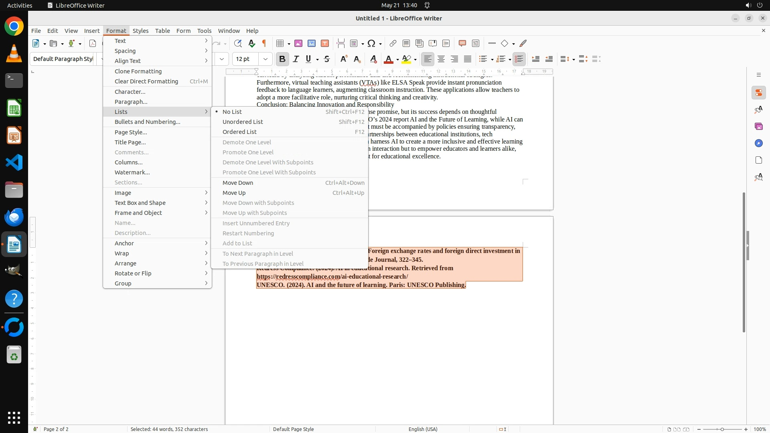Click Export as PDF icon

point(93,43)
